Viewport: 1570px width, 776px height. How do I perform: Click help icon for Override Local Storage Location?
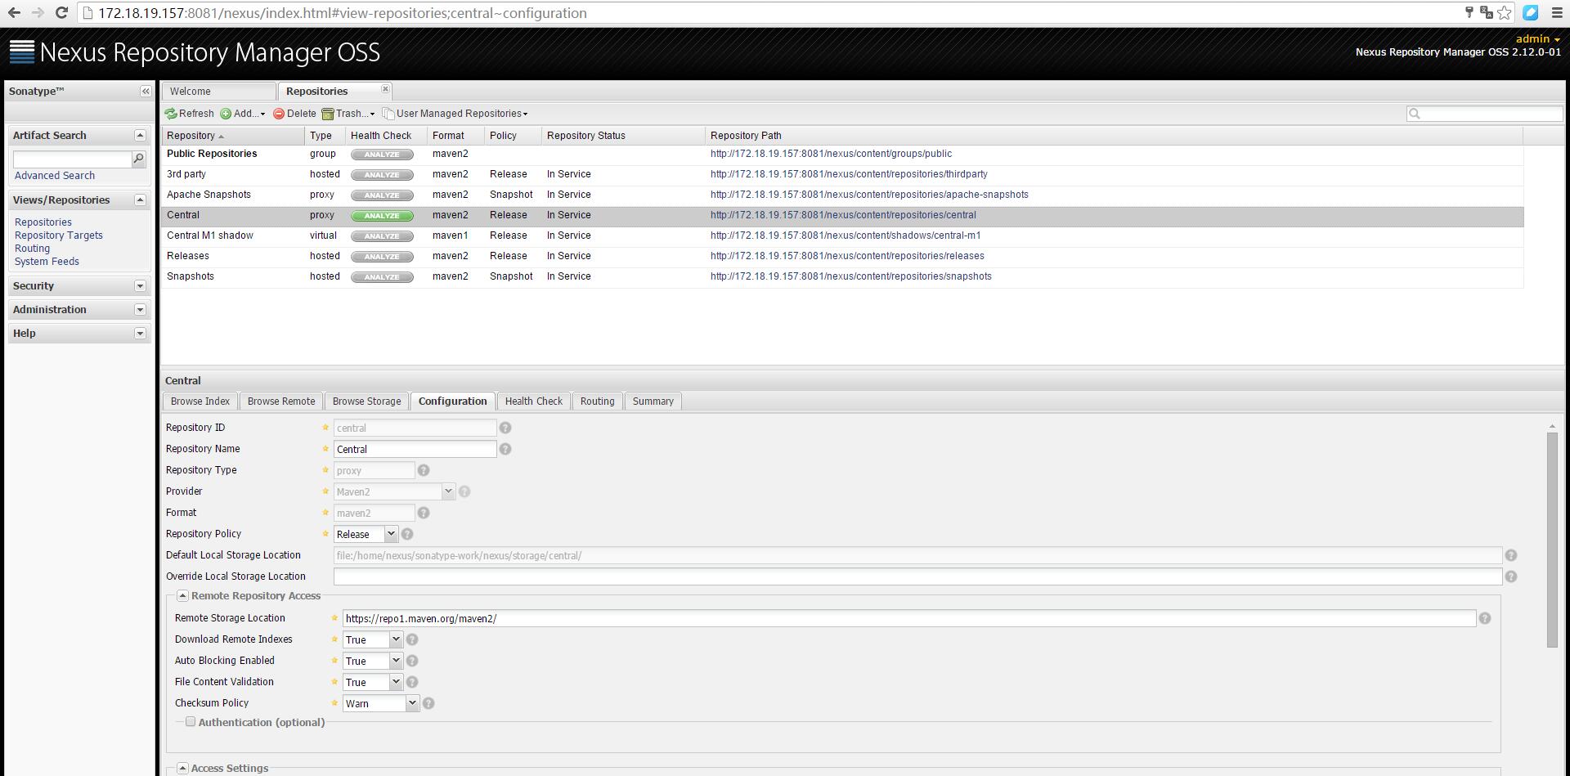[x=1511, y=576]
